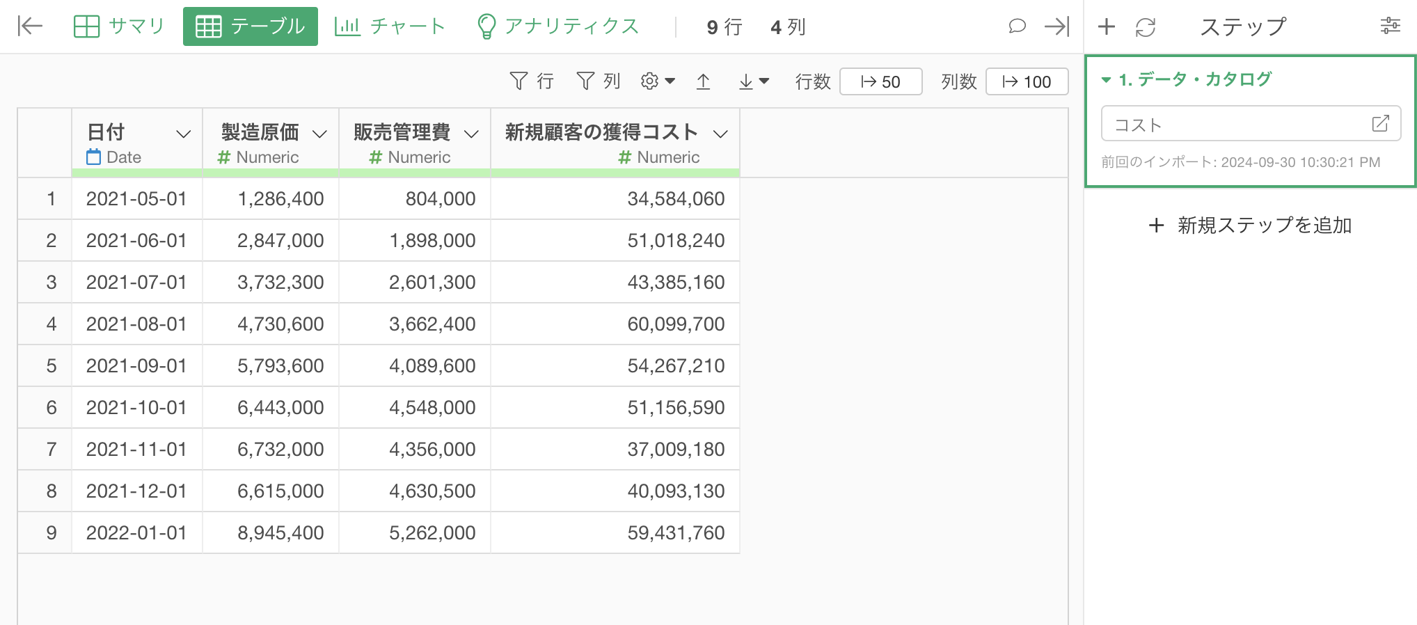
Task: Select the cell 2021-07-01
Action: click(136, 283)
